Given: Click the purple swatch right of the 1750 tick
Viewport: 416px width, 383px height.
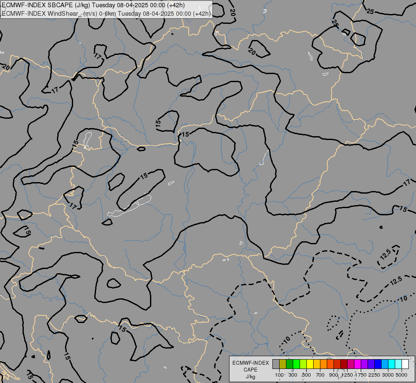Looking at the screenshot, I should [364, 364].
